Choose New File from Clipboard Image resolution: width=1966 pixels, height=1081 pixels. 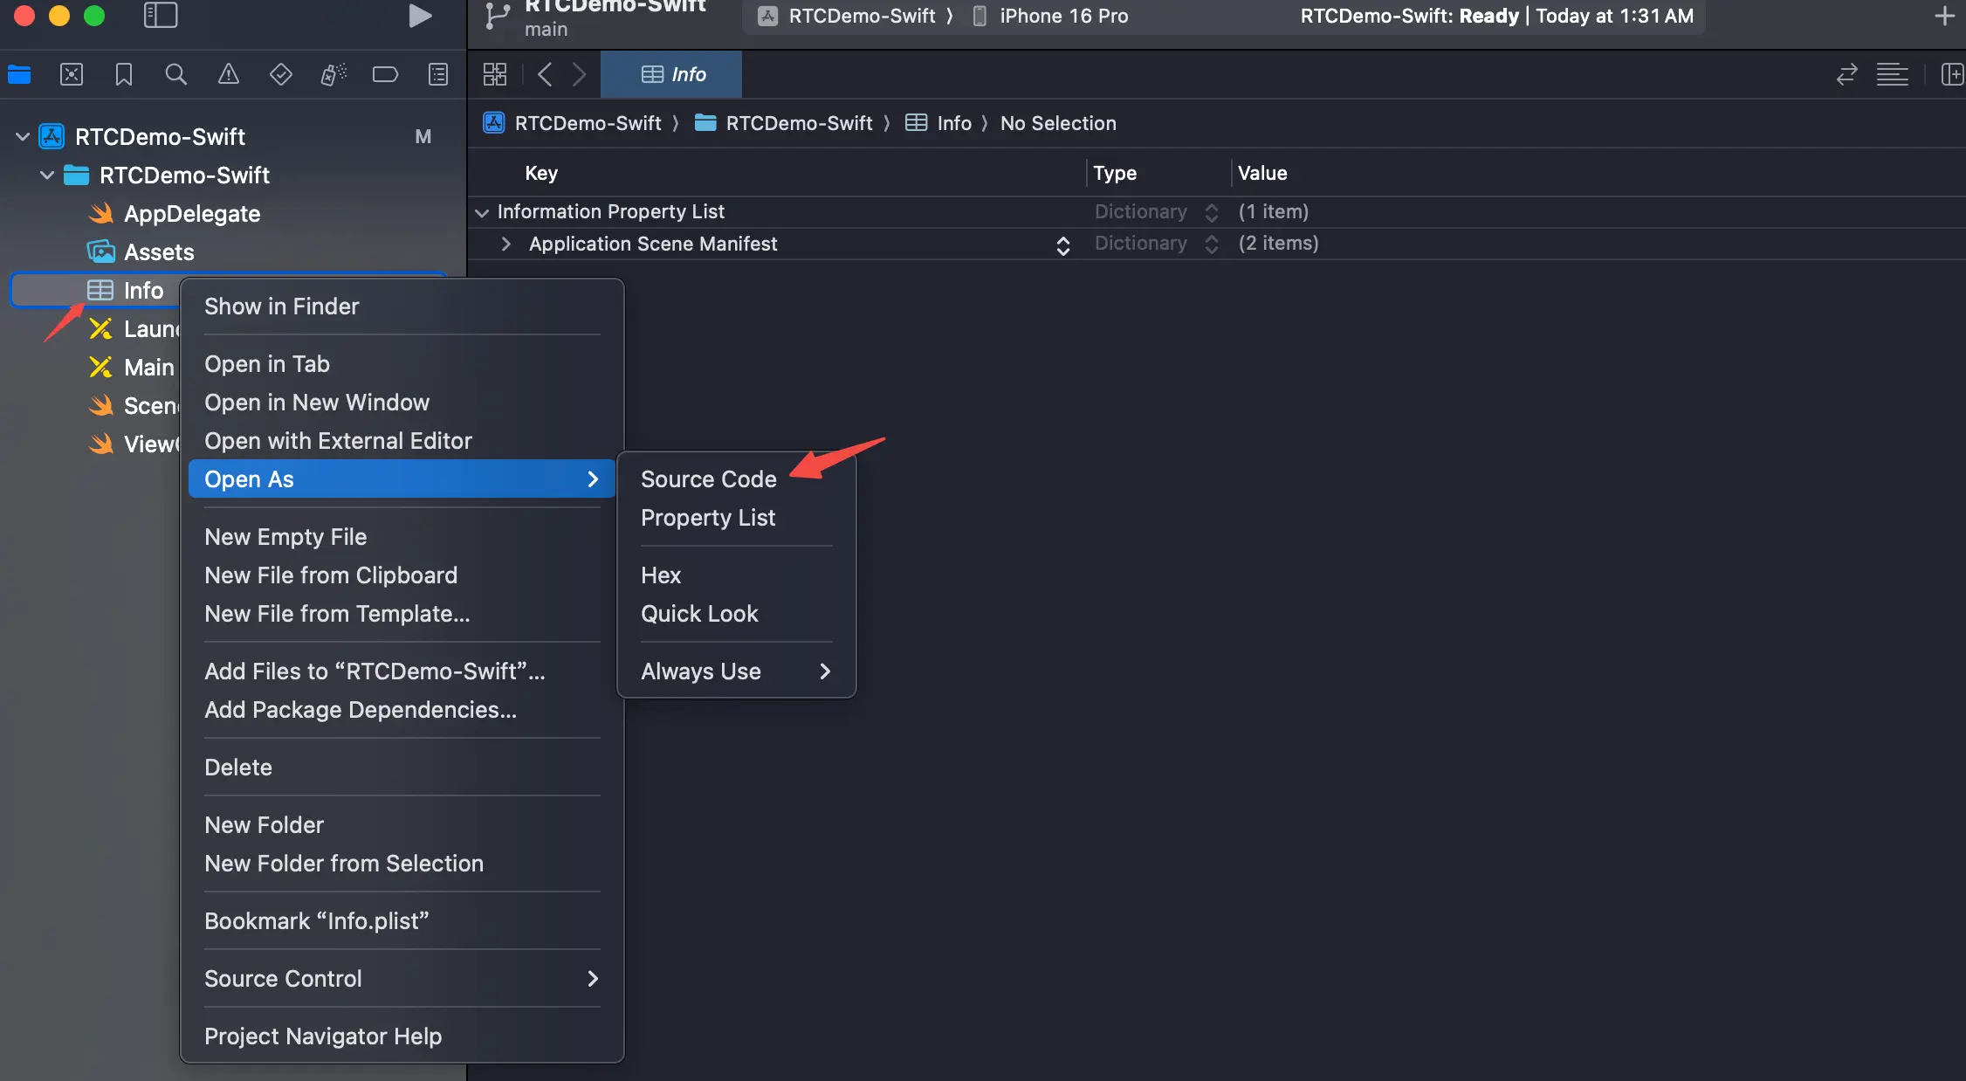[402, 575]
